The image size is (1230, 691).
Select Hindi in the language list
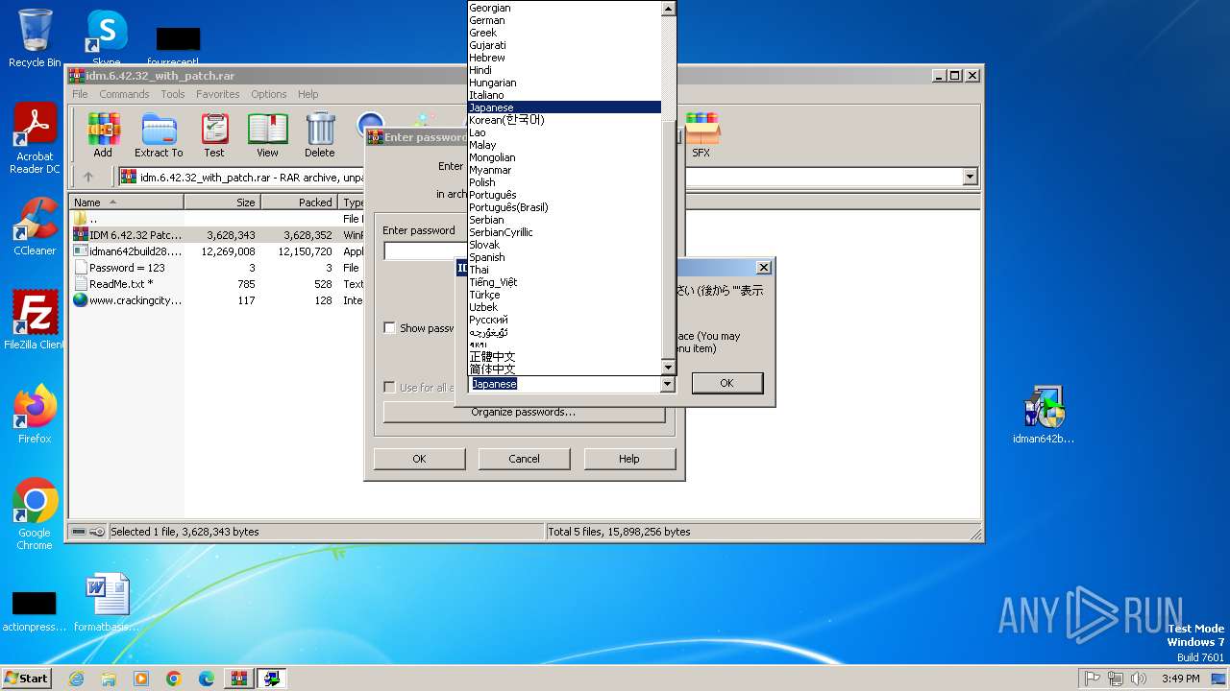[x=564, y=70]
